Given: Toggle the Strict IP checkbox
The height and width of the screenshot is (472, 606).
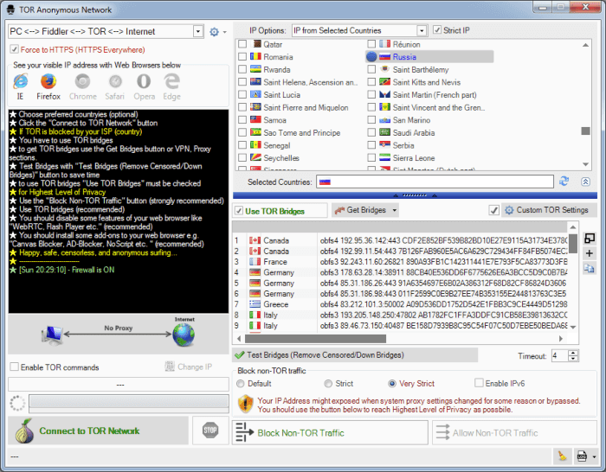Looking at the screenshot, I should pos(436,30).
